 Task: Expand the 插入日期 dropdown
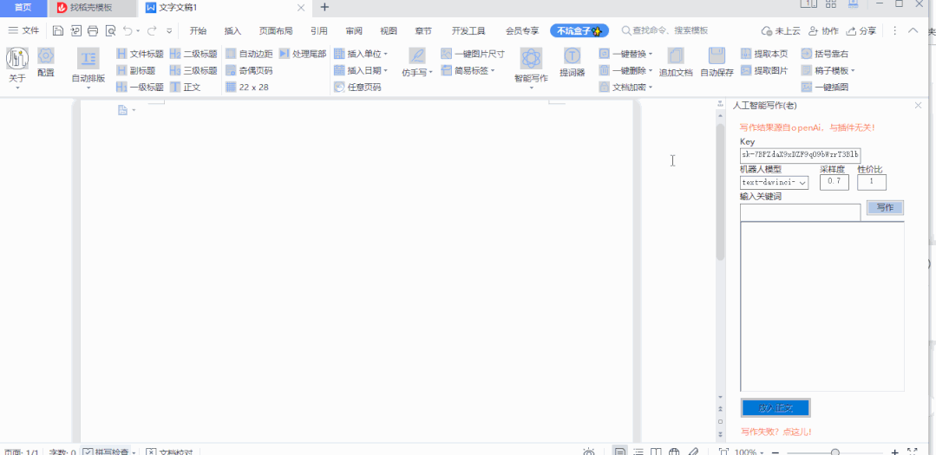pyautogui.click(x=385, y=70)
